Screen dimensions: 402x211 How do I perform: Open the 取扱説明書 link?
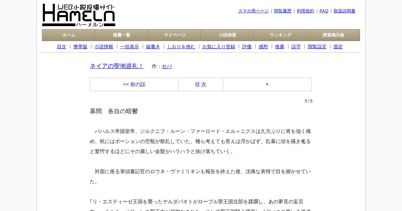tap(344, 11)
